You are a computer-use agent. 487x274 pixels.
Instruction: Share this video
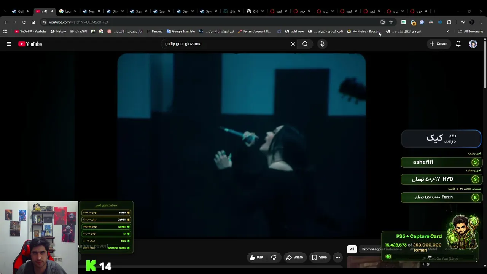click(x=294, y=258)
